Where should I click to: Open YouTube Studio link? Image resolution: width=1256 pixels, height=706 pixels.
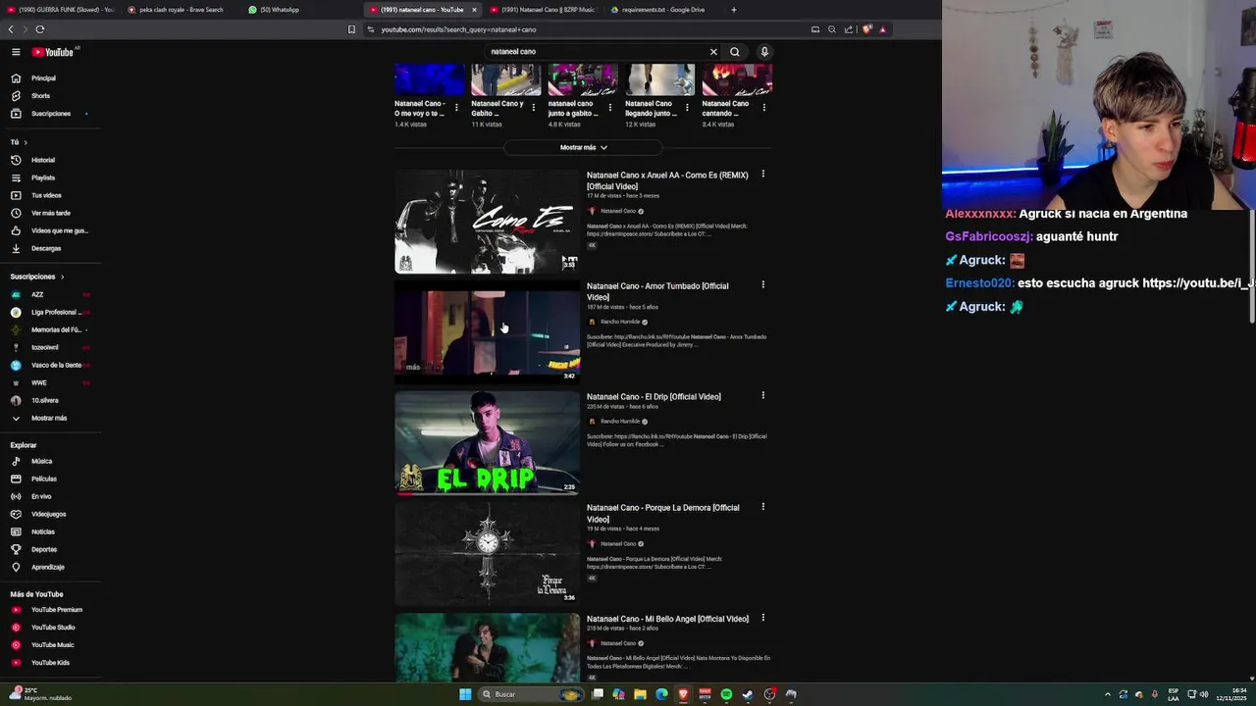(x=51, y=628)
